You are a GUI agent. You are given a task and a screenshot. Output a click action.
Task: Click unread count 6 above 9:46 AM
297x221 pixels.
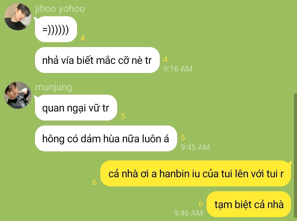[x=201, y=204]
